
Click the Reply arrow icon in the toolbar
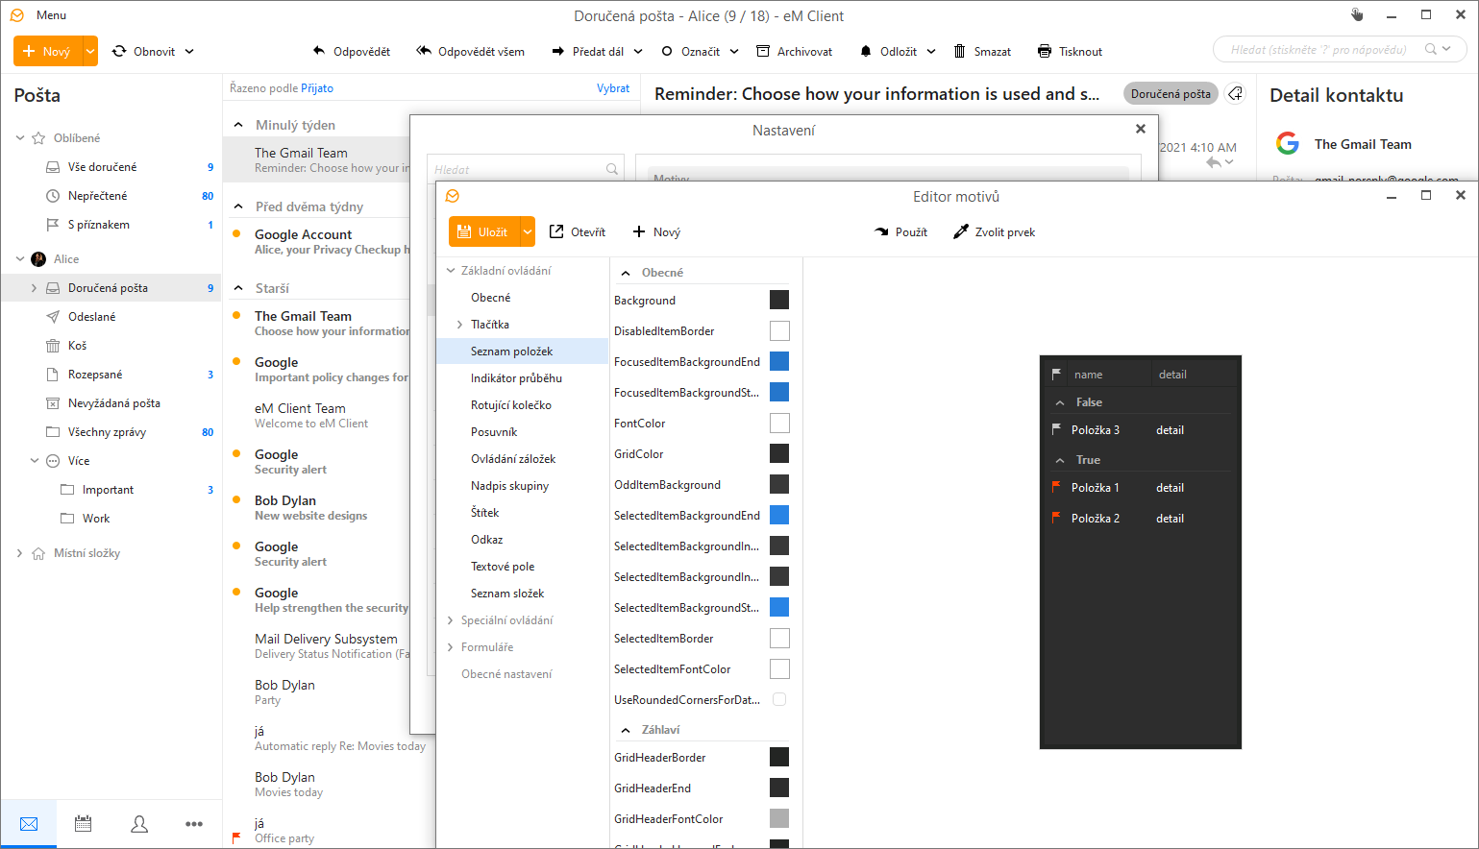click(319, 51)
